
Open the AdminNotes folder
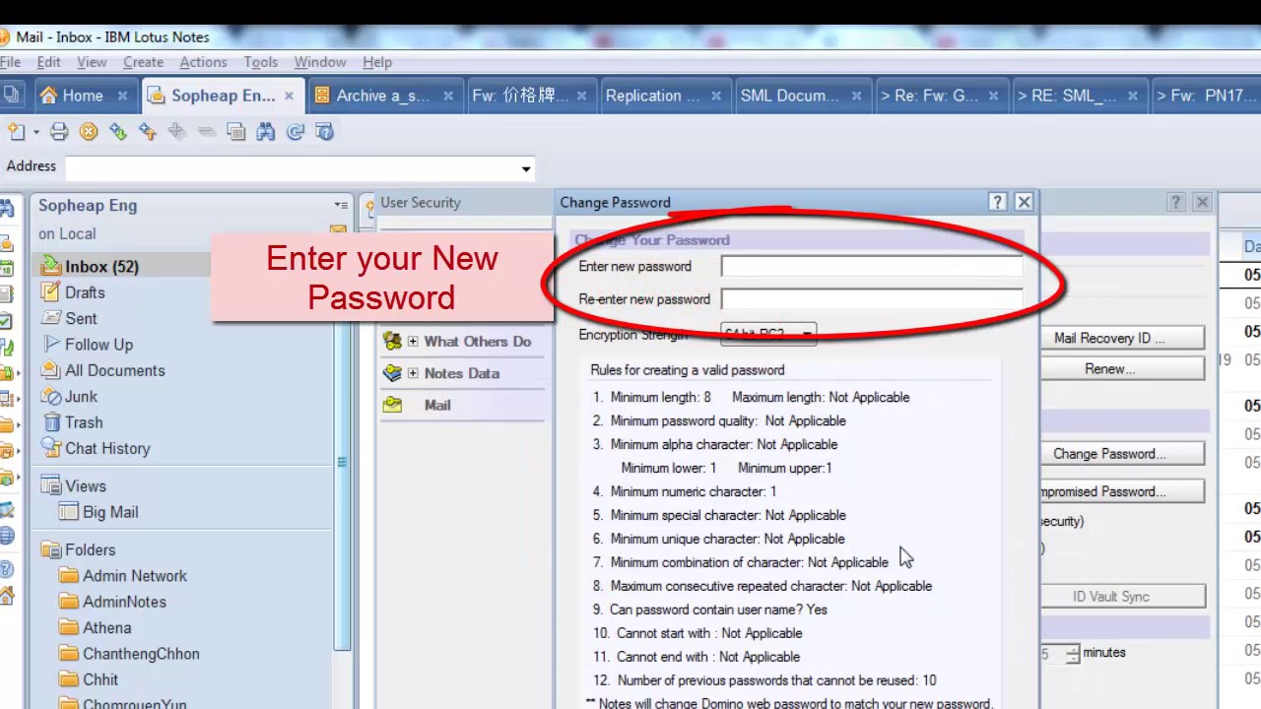click(124, 602)
